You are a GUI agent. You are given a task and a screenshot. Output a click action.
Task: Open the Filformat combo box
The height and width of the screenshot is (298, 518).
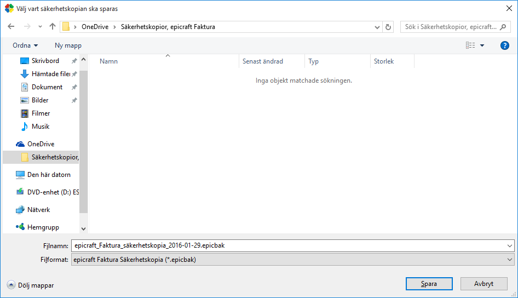[x=293, y=260]
